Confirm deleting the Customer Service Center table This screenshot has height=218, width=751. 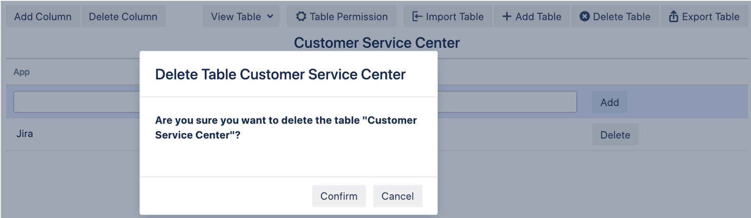(339, 196)
